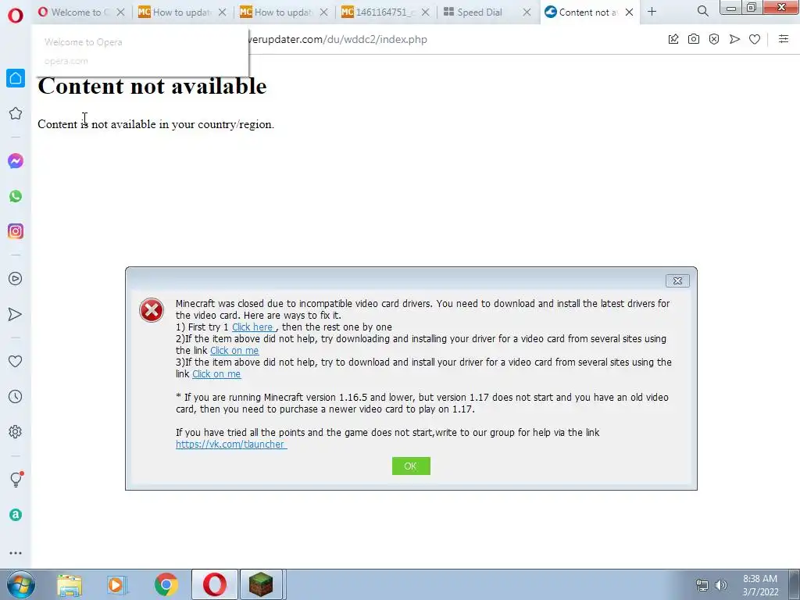This screenshot has height=600, width=800.
Task: Open the Easy Setup menu icon
Action: [x=784, y=39]
